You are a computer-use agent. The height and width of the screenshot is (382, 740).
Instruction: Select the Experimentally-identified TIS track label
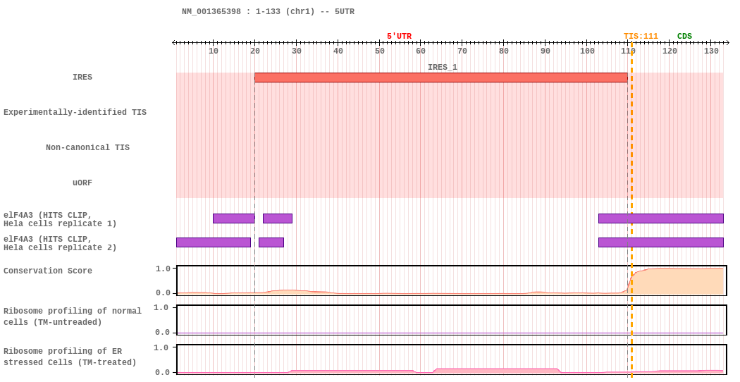pos(75,112)
